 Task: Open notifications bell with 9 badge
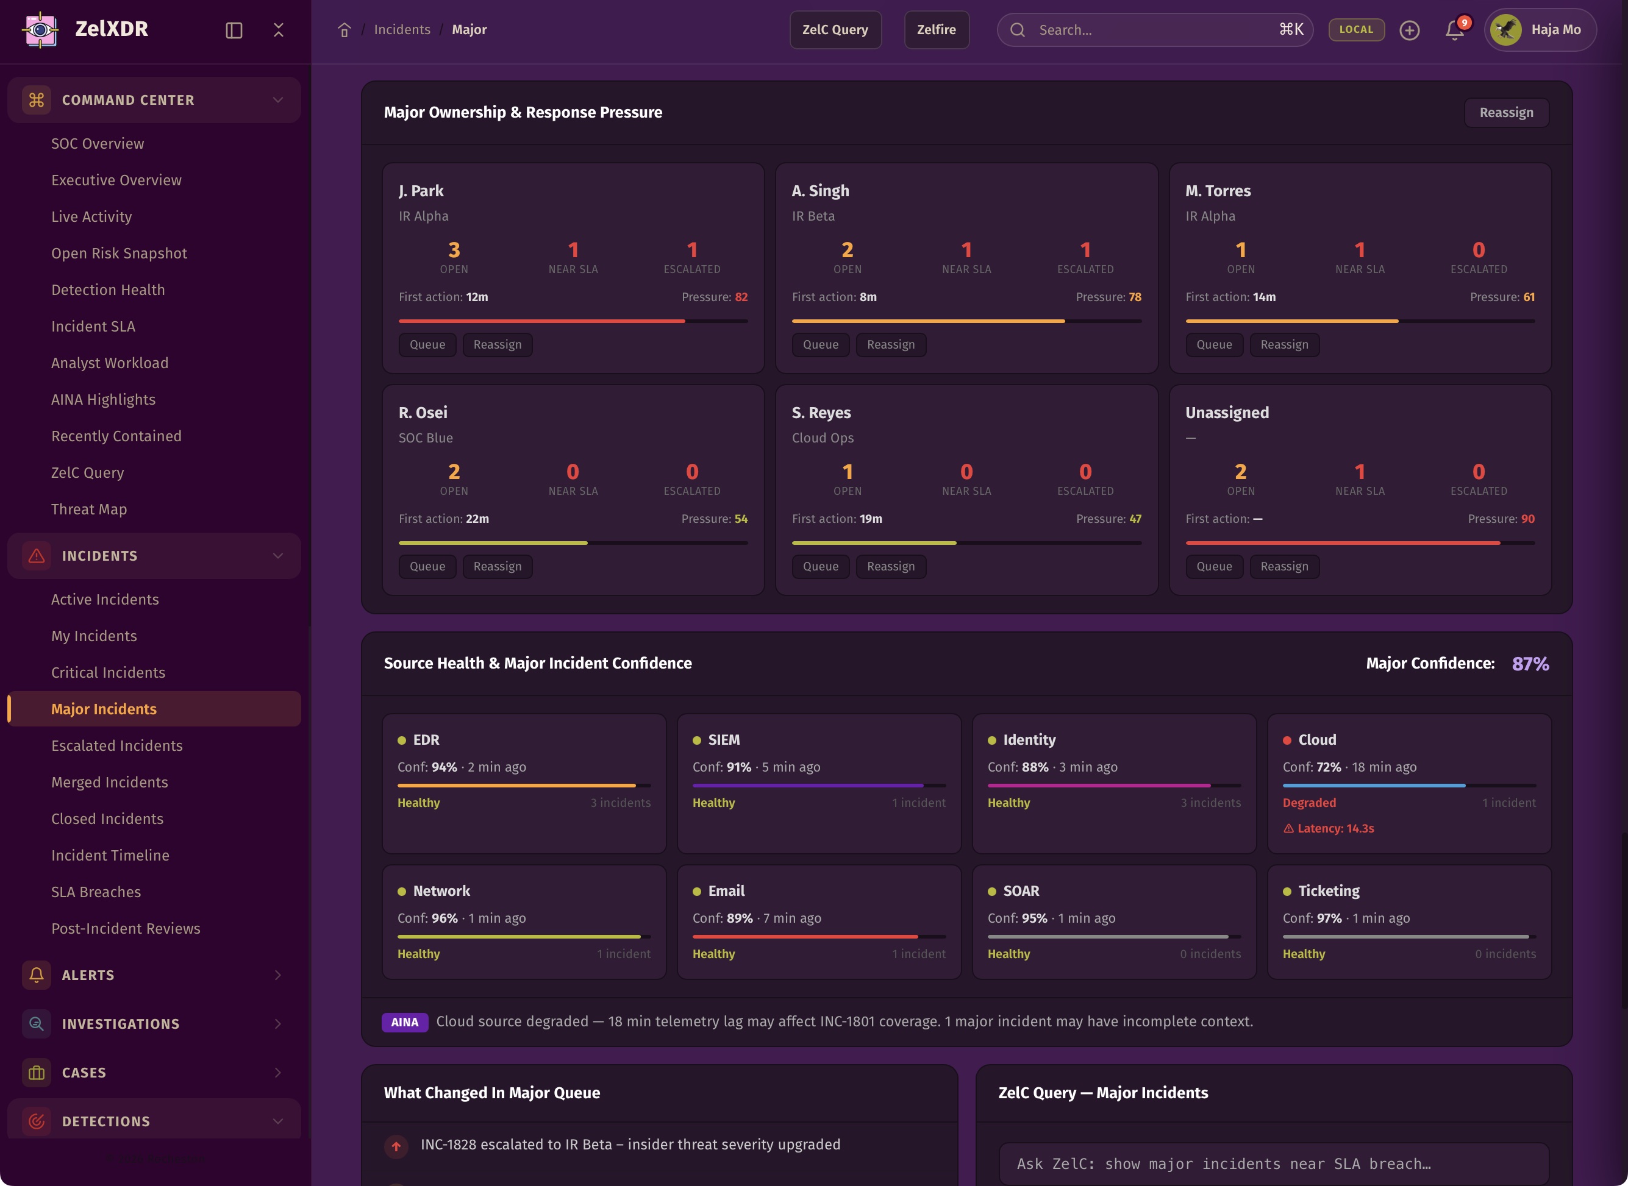click(1454, 30)
